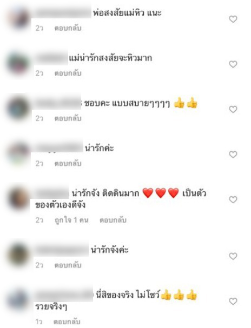This screenshot has height=328, width=251.
Task: Like the comment 'พ่อสงสัยแม่หิว แนะ'
Action: (x=233, y=19)
